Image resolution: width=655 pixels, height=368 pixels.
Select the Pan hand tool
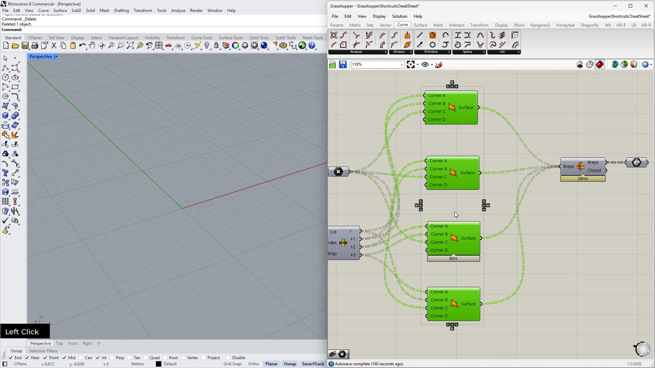92,46
